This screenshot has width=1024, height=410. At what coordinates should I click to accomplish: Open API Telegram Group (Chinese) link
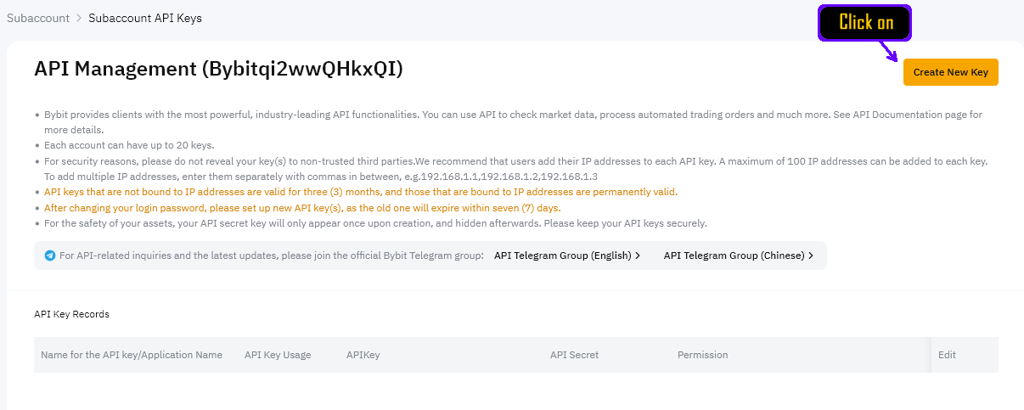click(734, 256)
